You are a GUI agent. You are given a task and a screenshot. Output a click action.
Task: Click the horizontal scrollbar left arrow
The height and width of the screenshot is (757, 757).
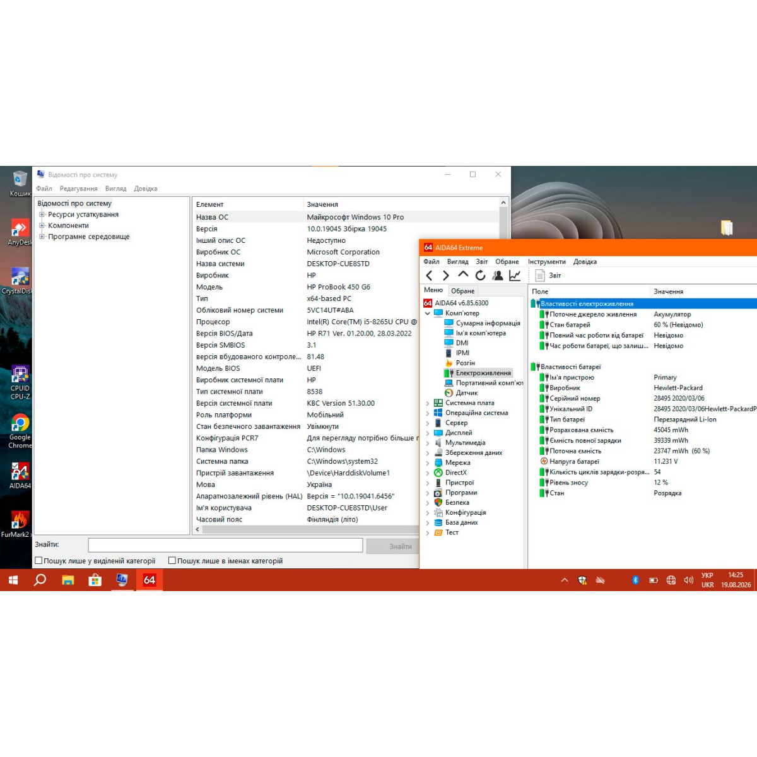click(x=197, y=529)
